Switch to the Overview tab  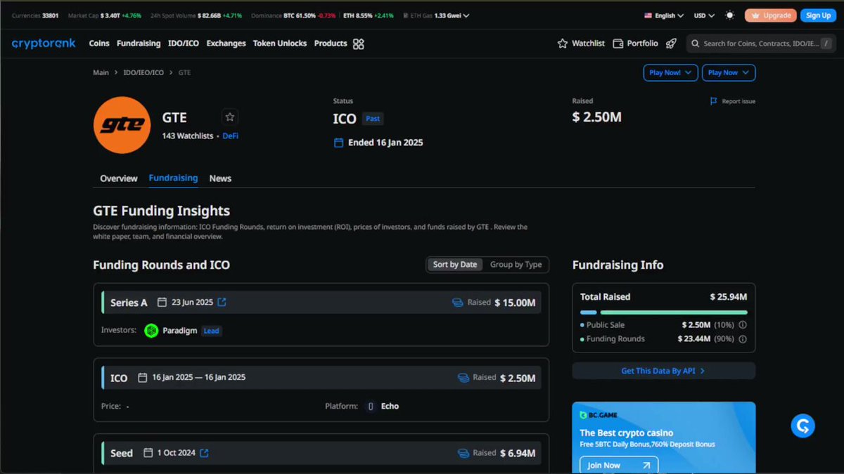[119, 178]
